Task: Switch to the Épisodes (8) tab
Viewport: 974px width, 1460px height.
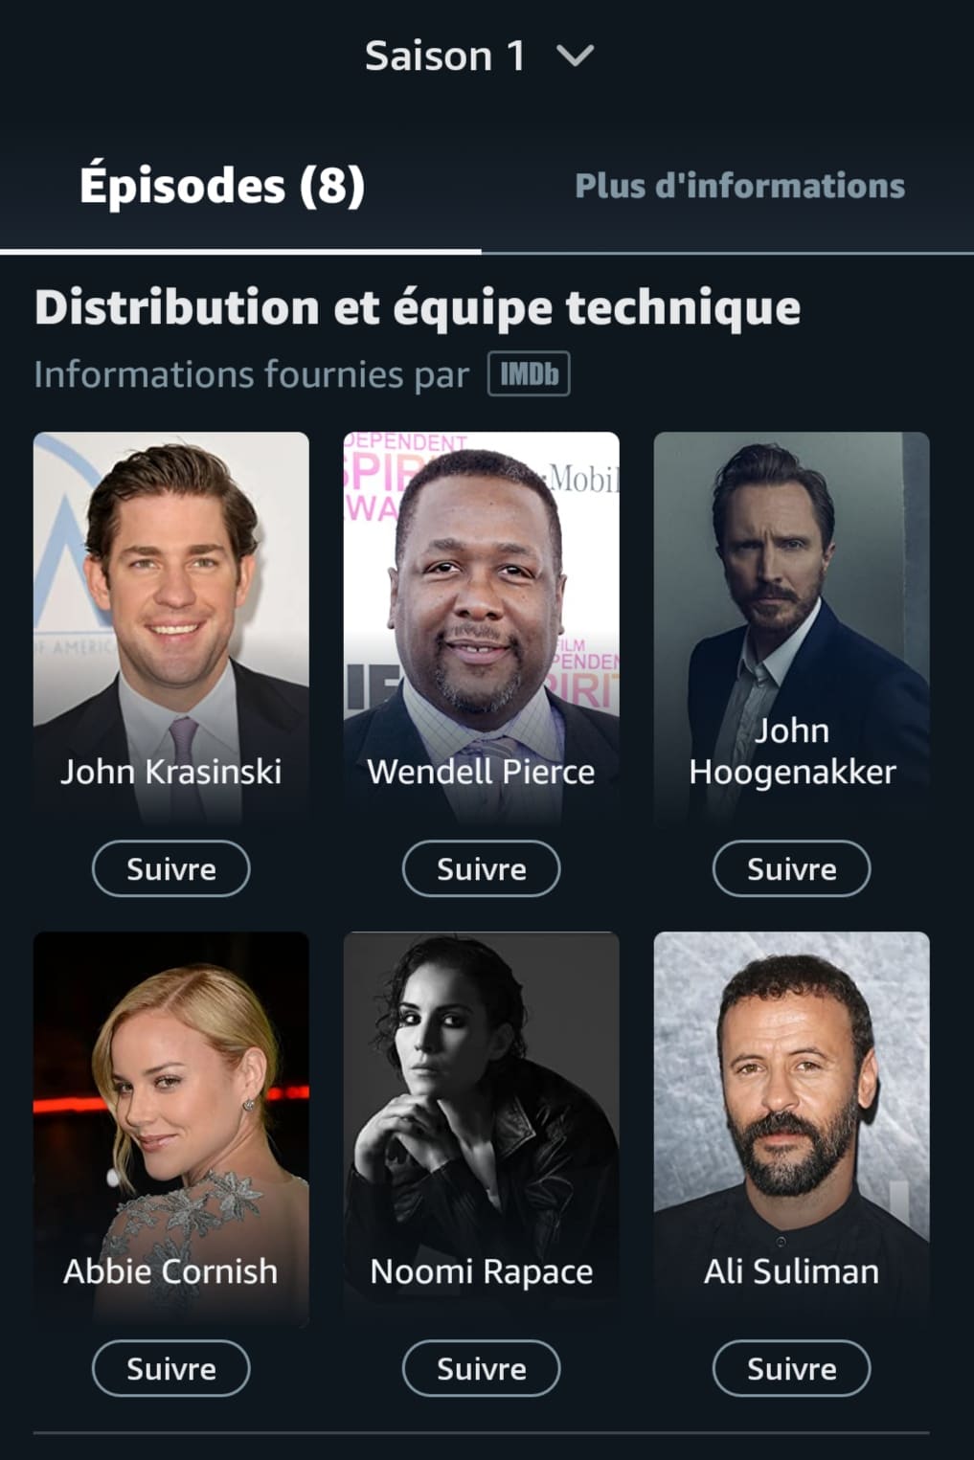Action: [x=222, y=186]
